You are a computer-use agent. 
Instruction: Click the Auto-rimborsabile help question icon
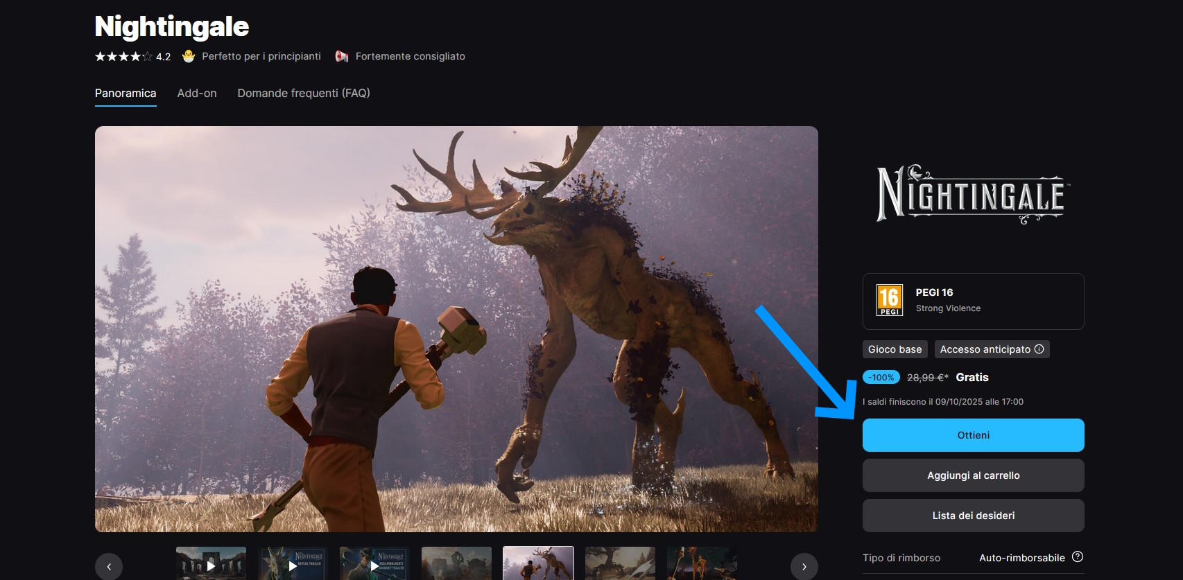click(1077, 557)
